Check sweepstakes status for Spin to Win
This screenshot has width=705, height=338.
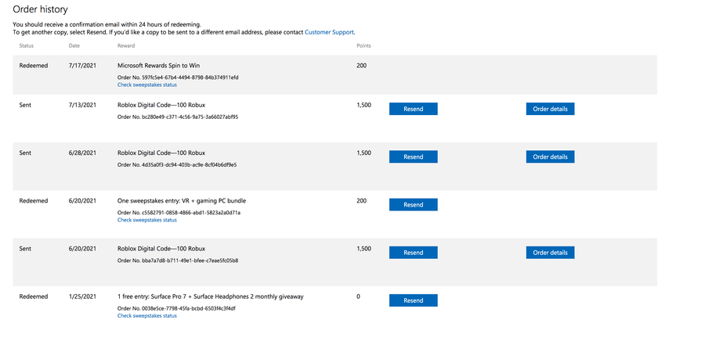[x=147, y=85]
